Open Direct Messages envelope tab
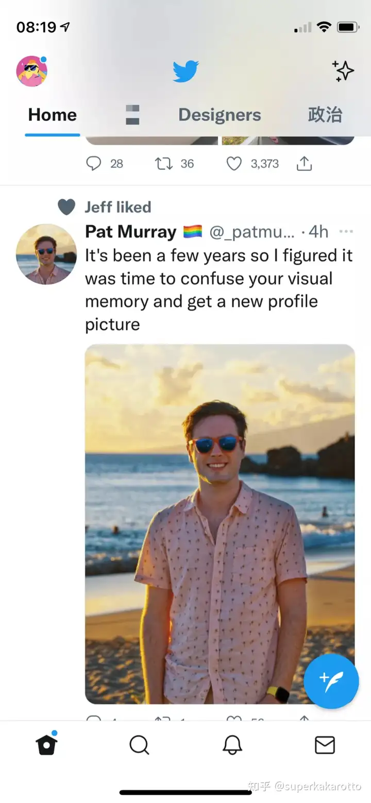The image size is (371, 803). (x=325, y=745)
